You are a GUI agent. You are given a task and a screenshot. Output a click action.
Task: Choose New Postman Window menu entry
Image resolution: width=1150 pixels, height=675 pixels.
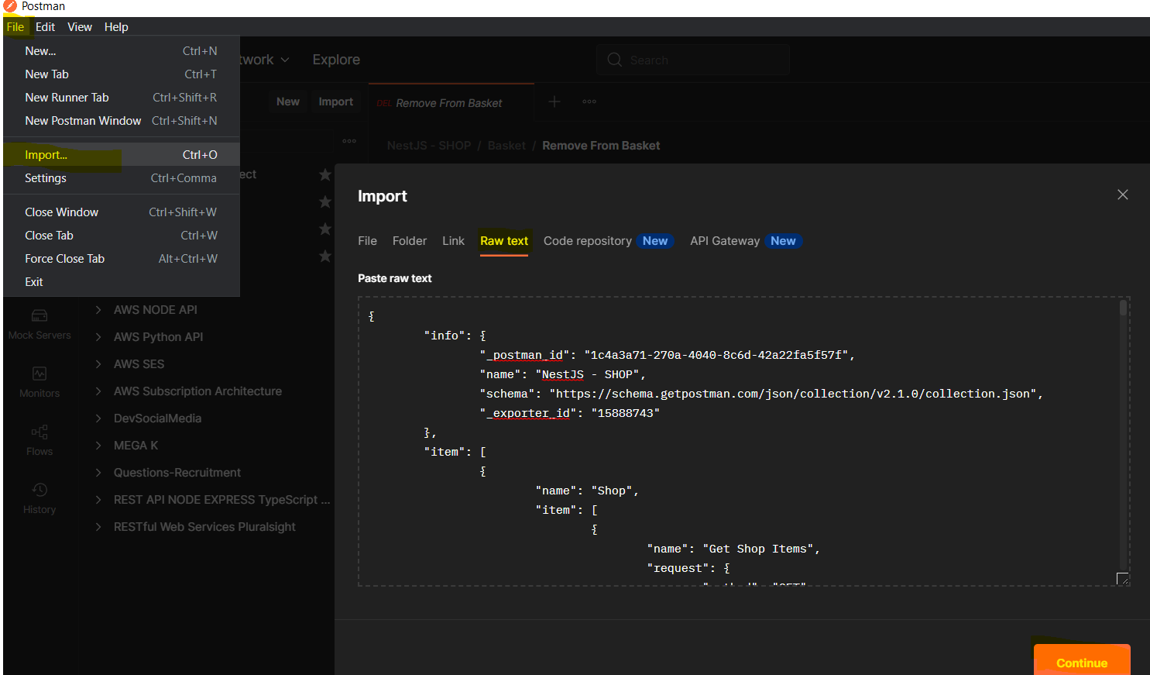click(x=122, y=121)
